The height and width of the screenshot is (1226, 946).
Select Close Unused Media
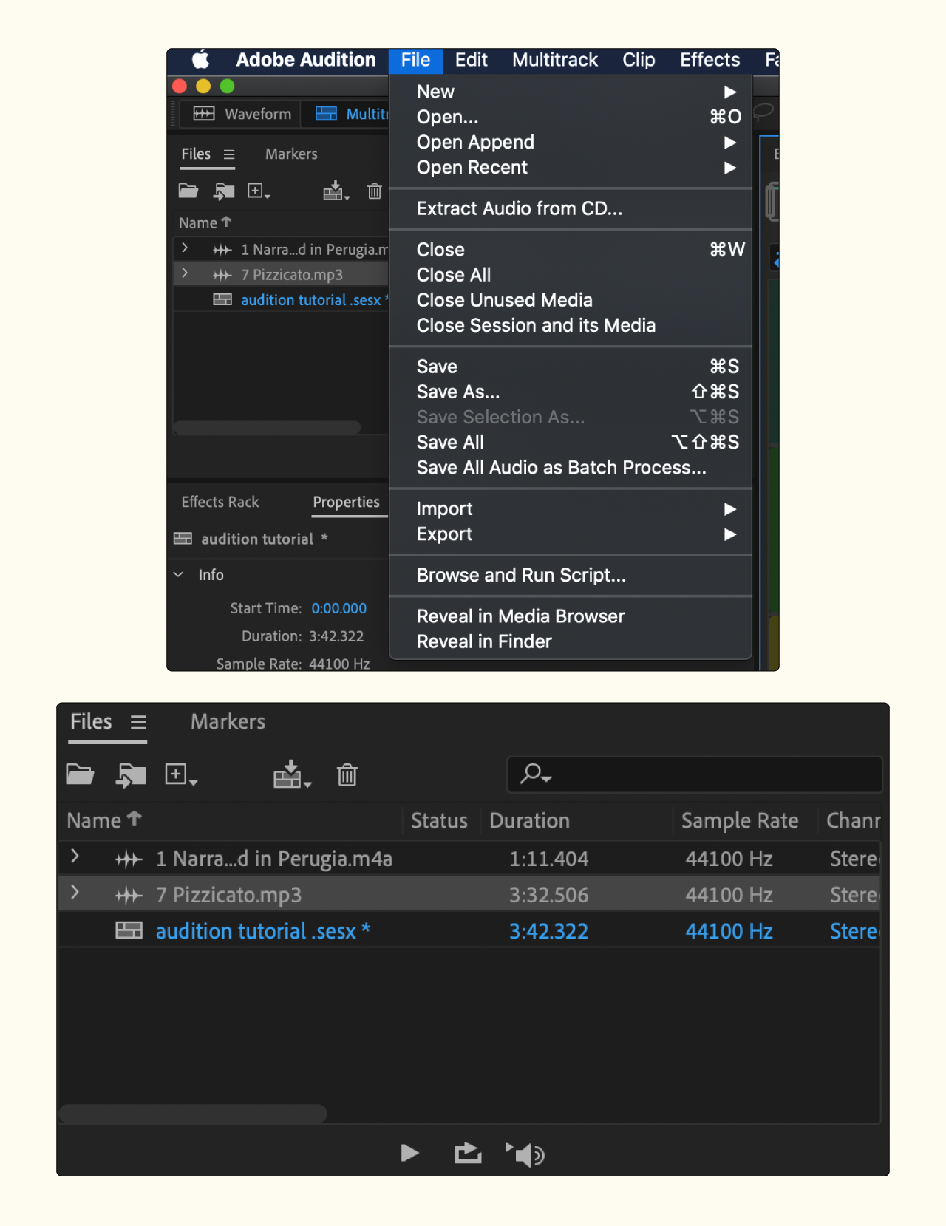(571, 300)
